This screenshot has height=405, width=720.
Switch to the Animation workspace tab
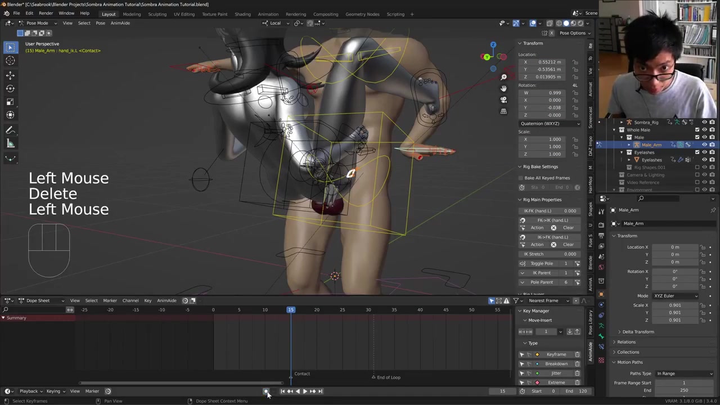268,14
